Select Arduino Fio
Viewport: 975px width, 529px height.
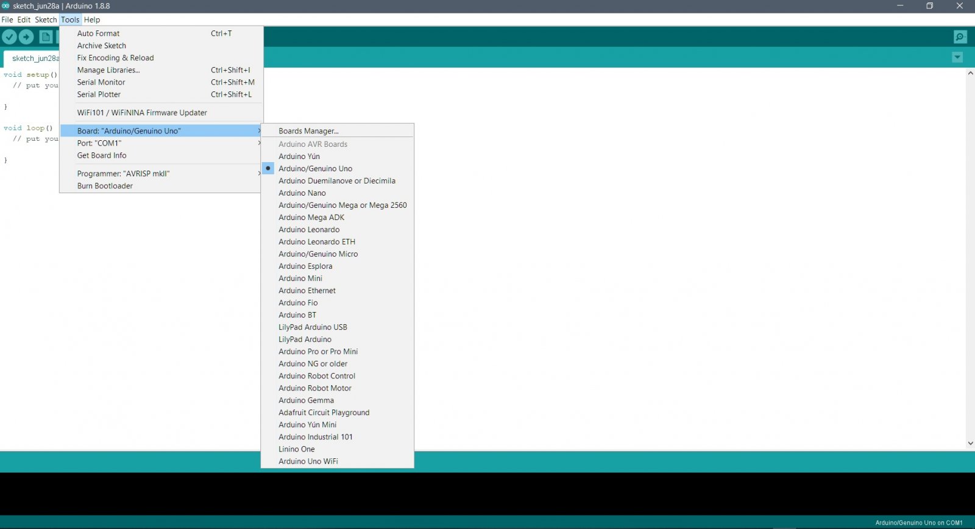[337, 302]
